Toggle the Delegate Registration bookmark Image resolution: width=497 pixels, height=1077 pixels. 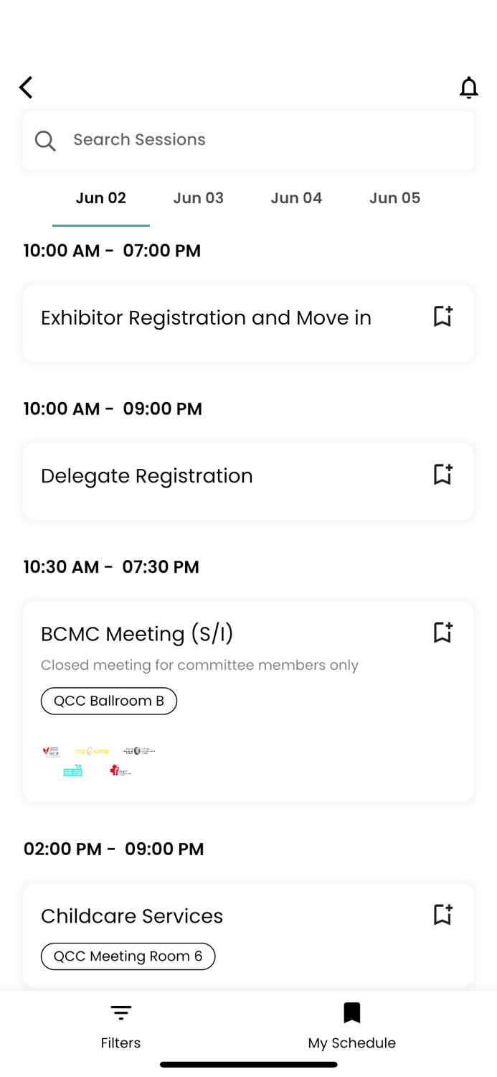(442, 474)
